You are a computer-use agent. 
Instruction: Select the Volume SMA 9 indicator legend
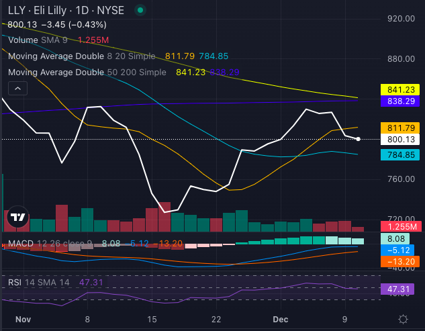click(42, 40)
